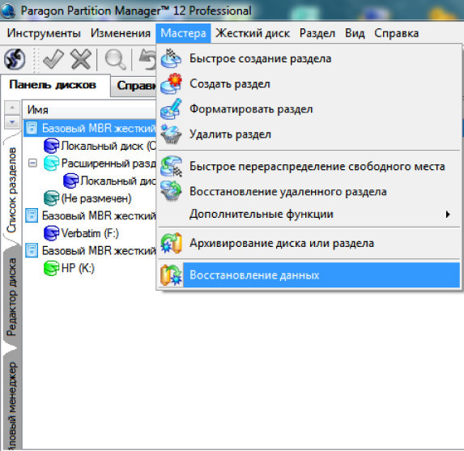
Task: Click the teal unallocated space icon
Action: (x=51, y=198)
